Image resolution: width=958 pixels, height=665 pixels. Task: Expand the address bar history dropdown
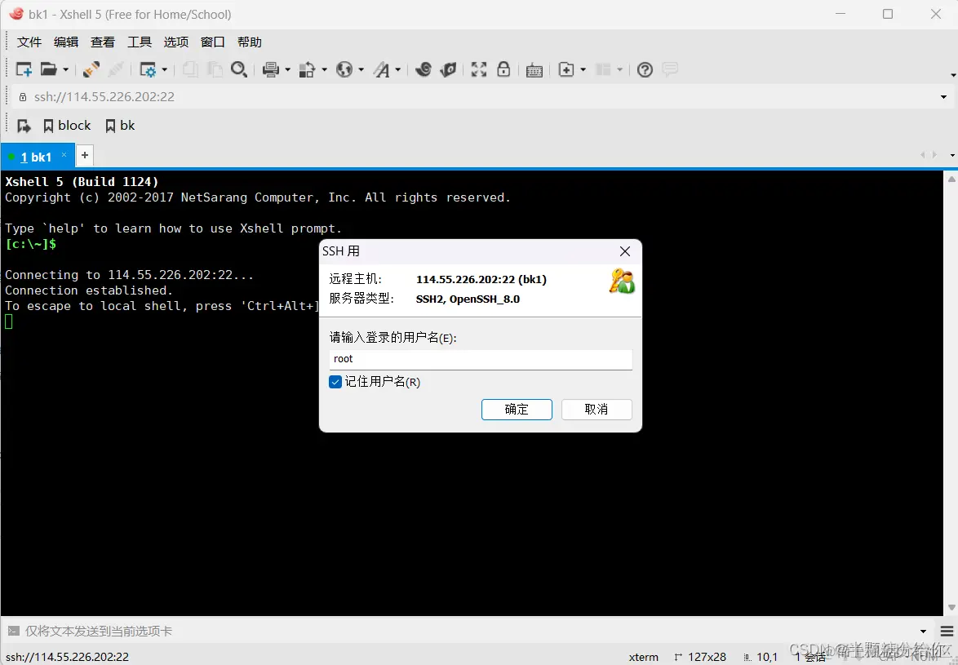point(943,97)
